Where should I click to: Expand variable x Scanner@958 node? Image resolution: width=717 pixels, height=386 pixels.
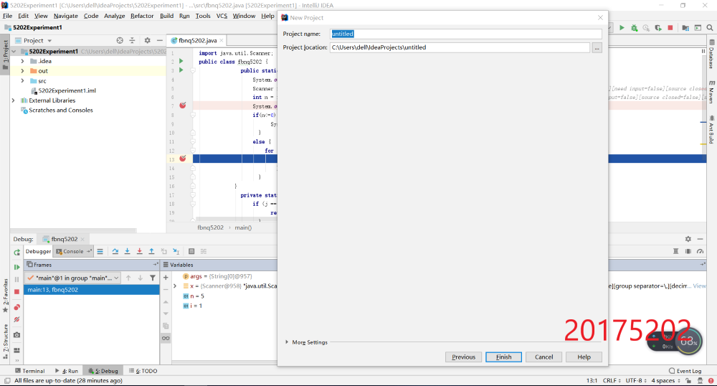pos(175,286)
